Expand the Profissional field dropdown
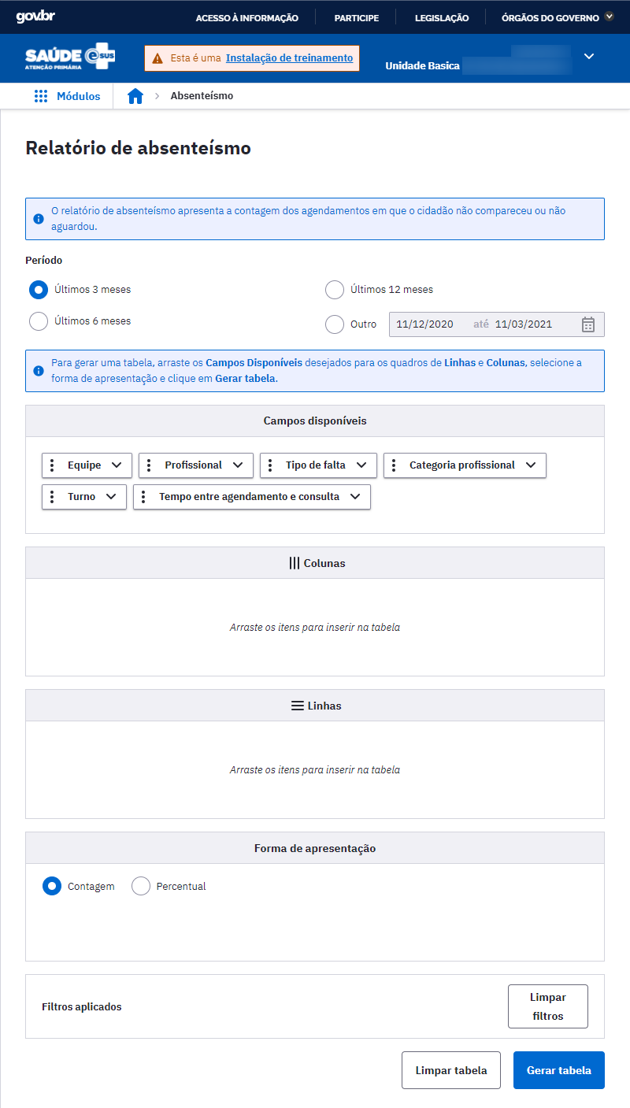630x1108 pixels. coord(238,465)
